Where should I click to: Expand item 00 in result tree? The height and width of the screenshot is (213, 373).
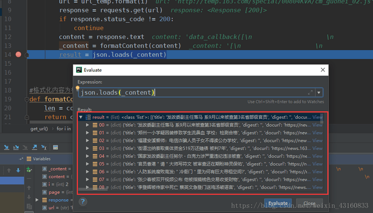point(87,125)
